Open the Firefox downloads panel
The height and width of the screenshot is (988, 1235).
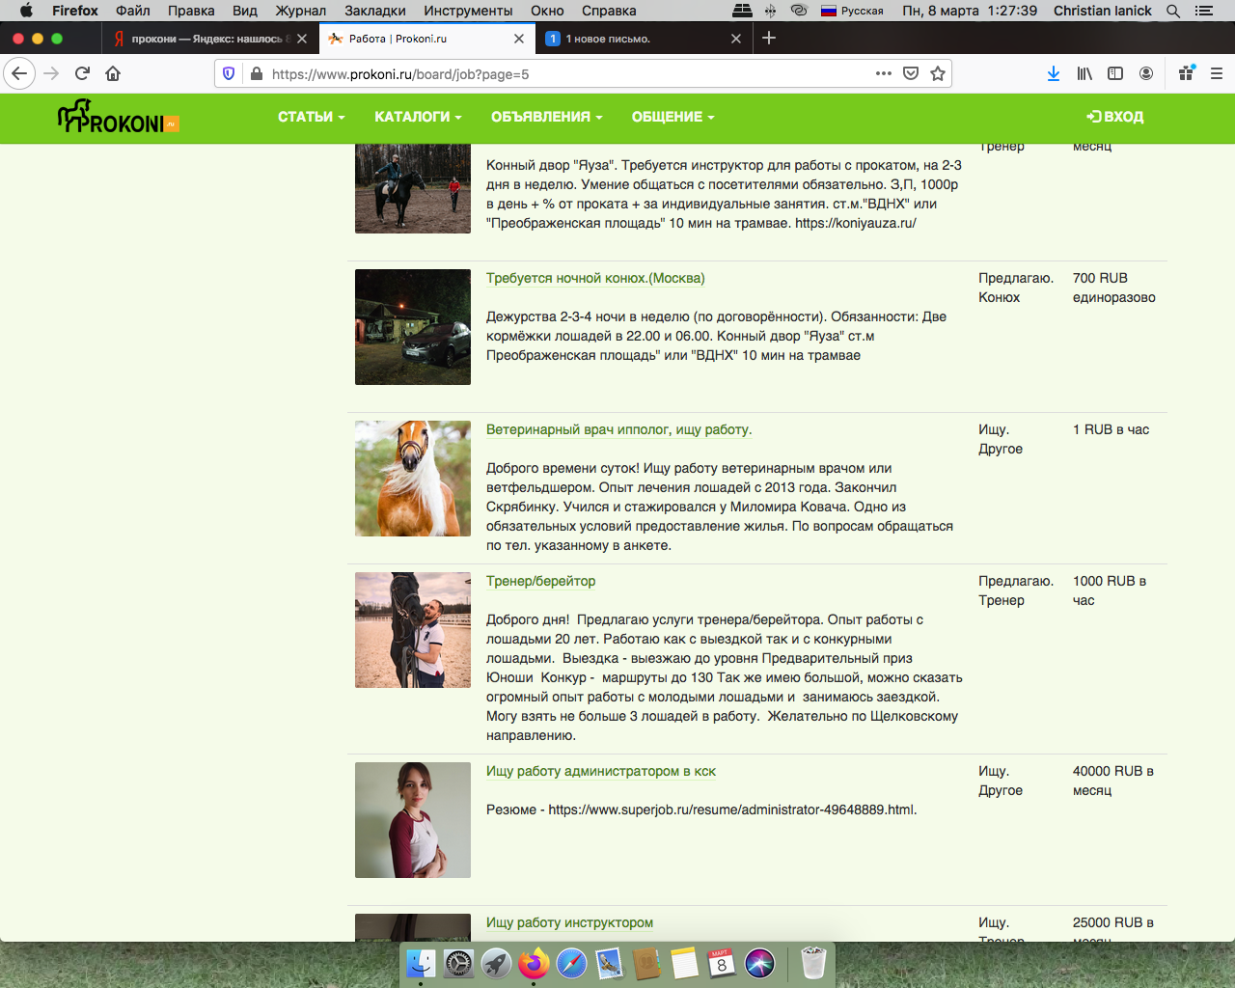(x=1053, y=73)
